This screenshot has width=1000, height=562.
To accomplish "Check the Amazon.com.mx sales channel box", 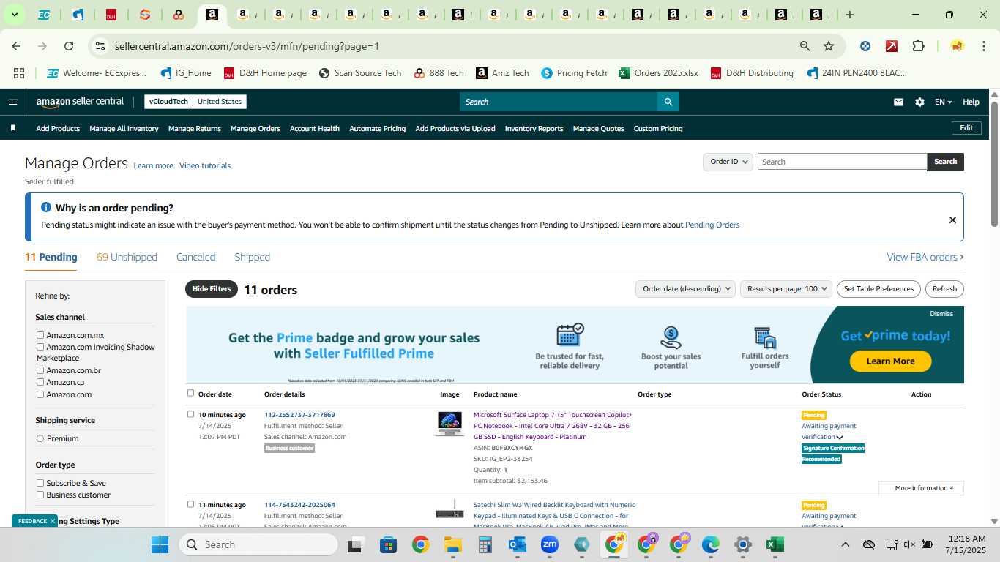I will [x=40, y=335].
